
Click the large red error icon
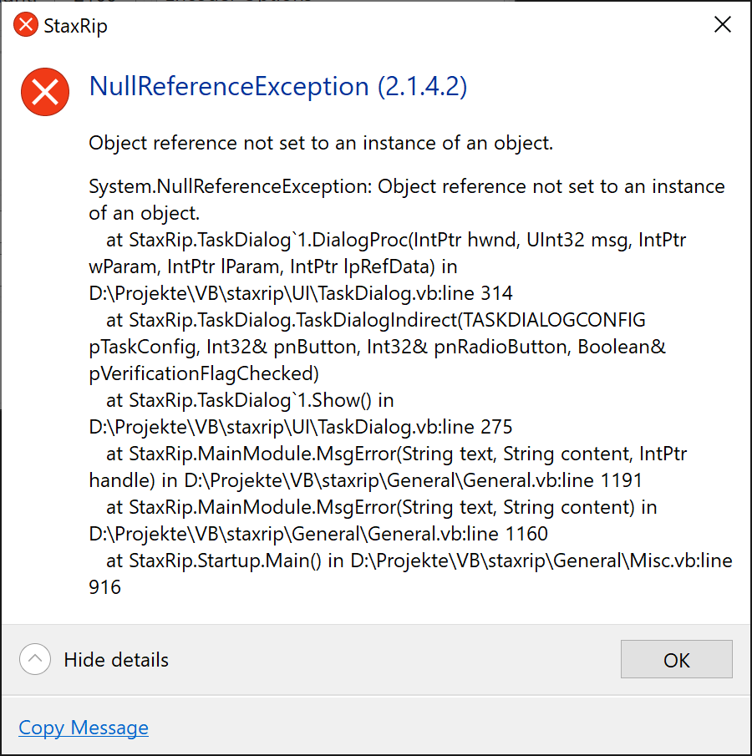pyautogui.click(x=45, y=92)
